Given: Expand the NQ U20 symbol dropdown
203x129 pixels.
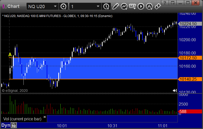Looking at the screenshot, I should tap(55, 6).
